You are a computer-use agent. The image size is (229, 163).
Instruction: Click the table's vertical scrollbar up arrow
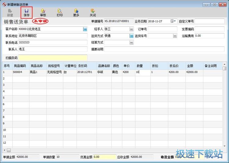(224, 64)
